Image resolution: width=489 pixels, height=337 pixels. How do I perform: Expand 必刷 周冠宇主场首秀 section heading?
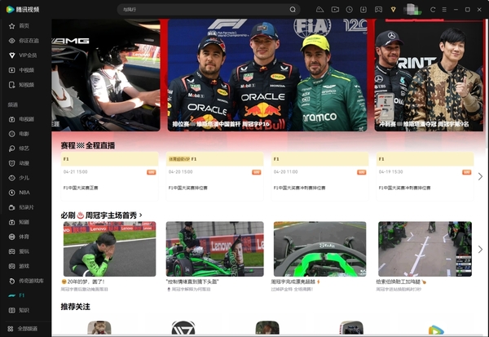(x=102, y=215)
